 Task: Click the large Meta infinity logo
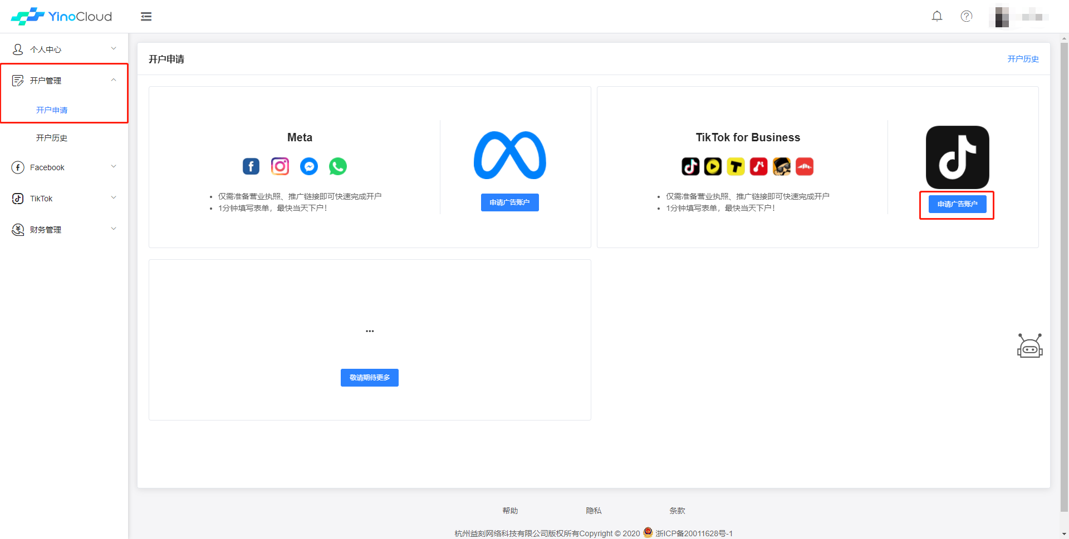[509, 155]
